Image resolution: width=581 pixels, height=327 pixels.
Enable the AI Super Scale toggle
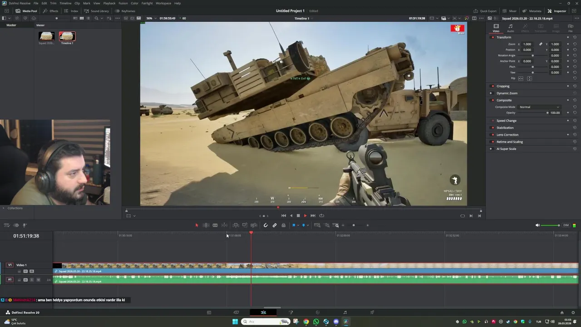[491, 149]
